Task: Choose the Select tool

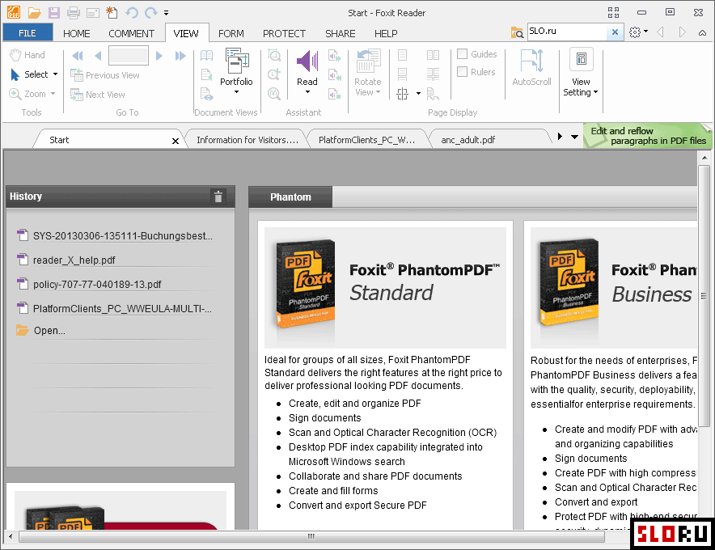Action: click(x=29, y=74)
